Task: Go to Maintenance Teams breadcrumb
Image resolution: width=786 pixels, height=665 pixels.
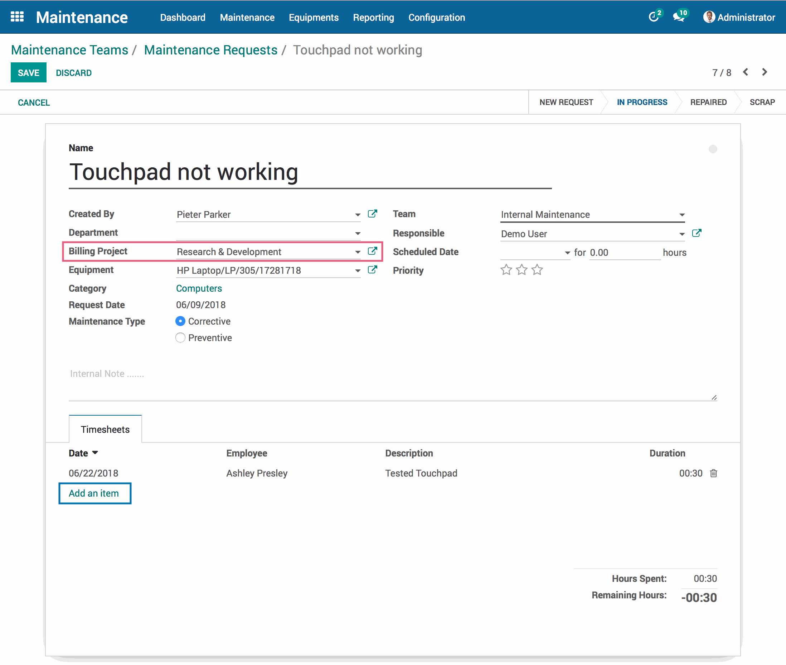Action: point(70,50)
